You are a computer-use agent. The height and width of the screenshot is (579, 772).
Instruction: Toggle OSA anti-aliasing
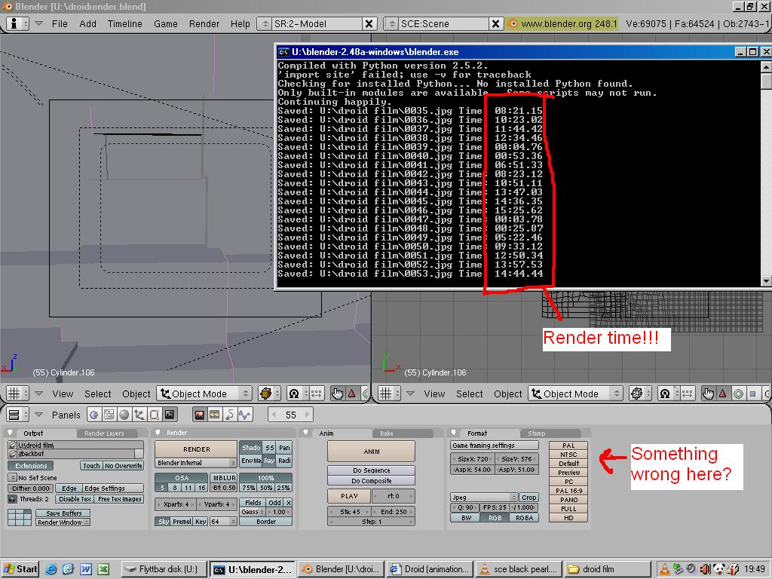[x=181, y=477]
